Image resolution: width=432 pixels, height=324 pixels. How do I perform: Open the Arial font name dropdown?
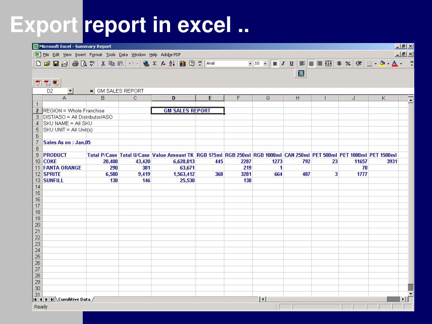pos(250,64)
